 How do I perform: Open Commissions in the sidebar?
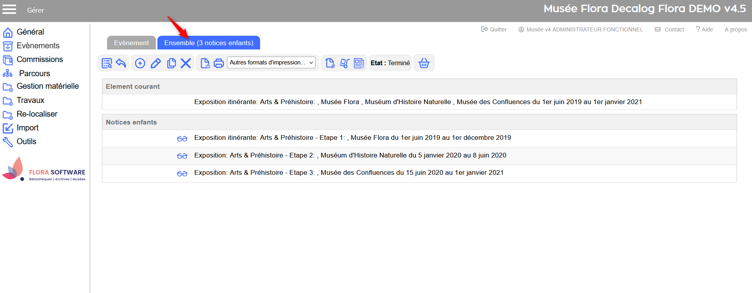click(39, 59)
